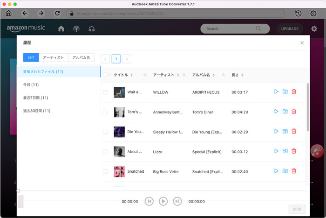Select page 1 in pagination
Image resolution: width=326 pixels, height=218 pixels.
(x=116, y=59)
